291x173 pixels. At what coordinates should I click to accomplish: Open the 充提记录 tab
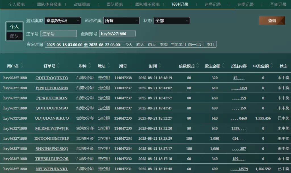click(x=245, y=4)
